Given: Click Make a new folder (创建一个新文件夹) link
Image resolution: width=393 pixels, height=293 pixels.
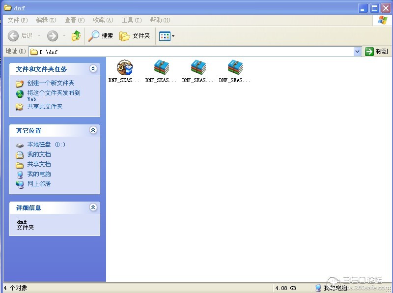Looking at the screenshot, I should point(51,83).
